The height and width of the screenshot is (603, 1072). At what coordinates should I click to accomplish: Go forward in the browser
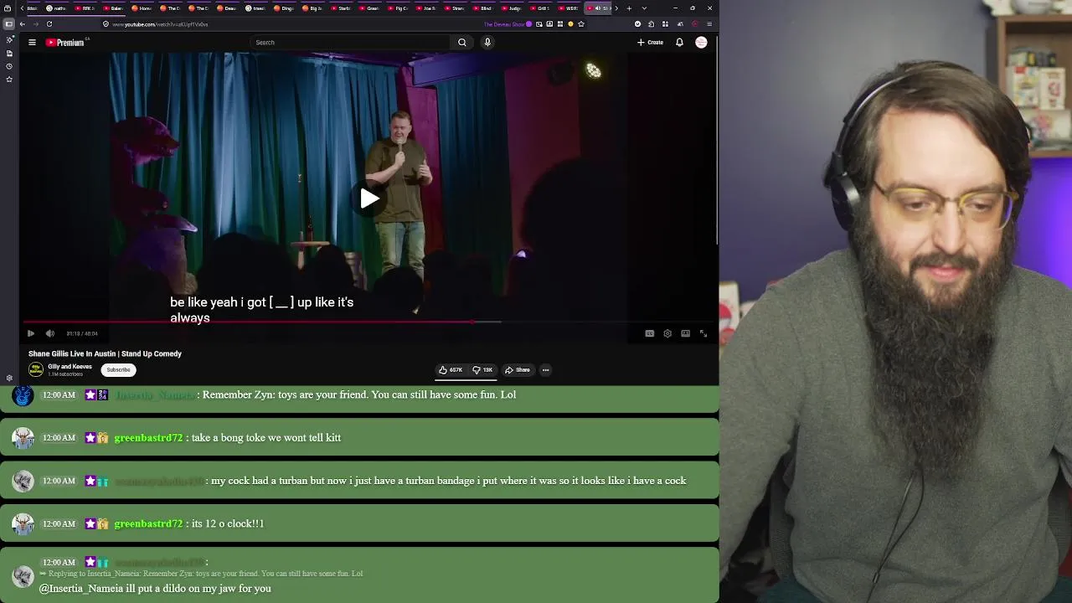click(35, 24)
